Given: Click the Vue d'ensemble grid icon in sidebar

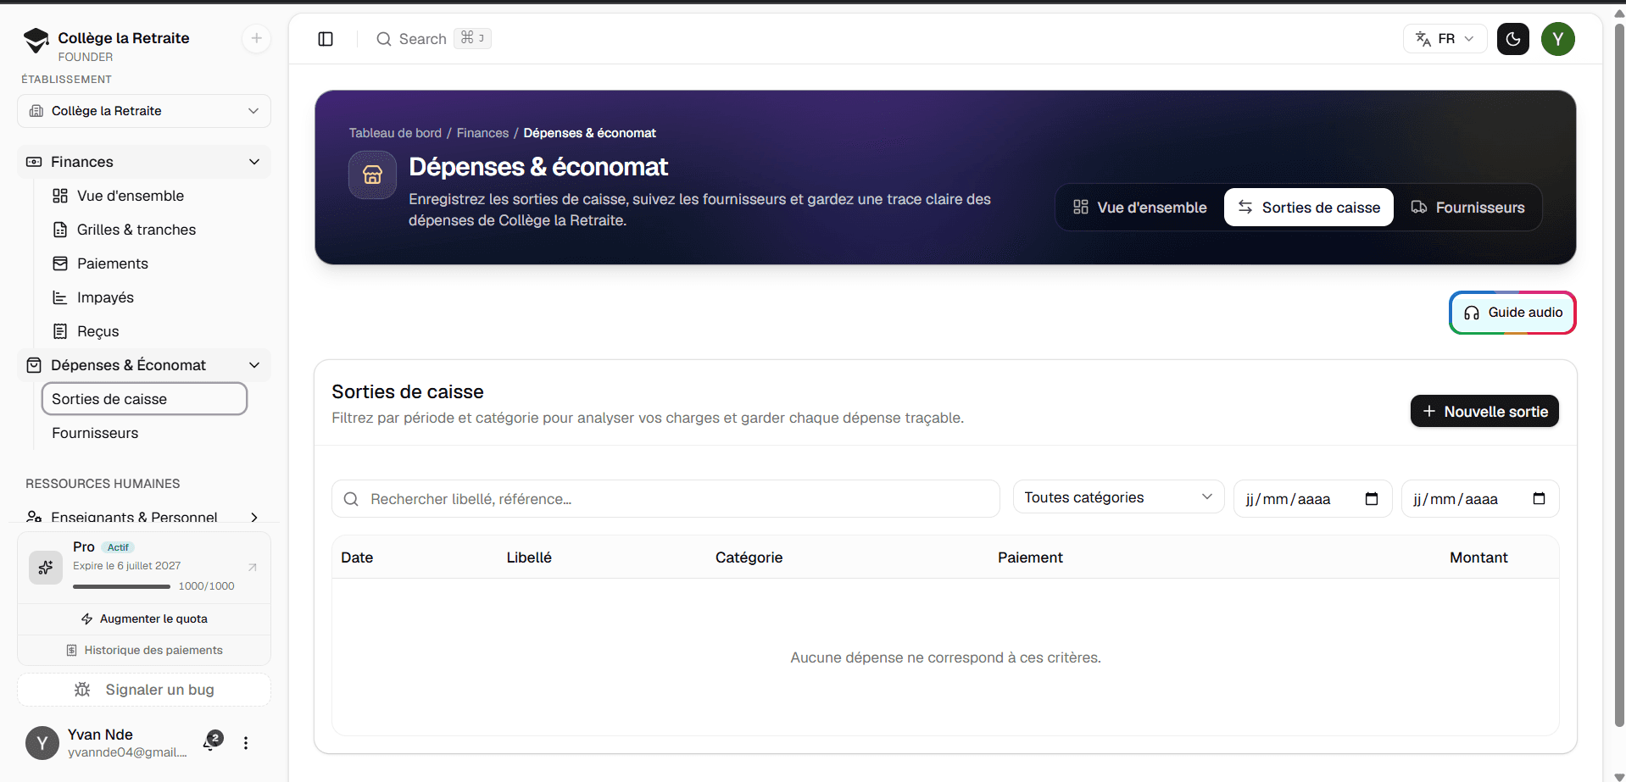Looking at the screenshot, I should (60, 196).
